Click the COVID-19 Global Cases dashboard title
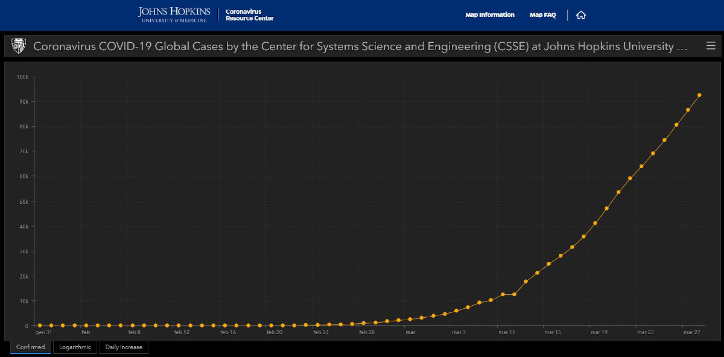 (360, 46)
